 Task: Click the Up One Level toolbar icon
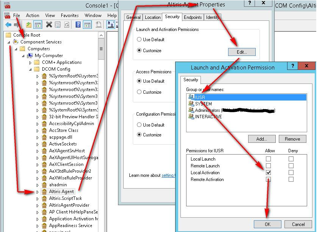pyautogui.click(x=29, y=25)
